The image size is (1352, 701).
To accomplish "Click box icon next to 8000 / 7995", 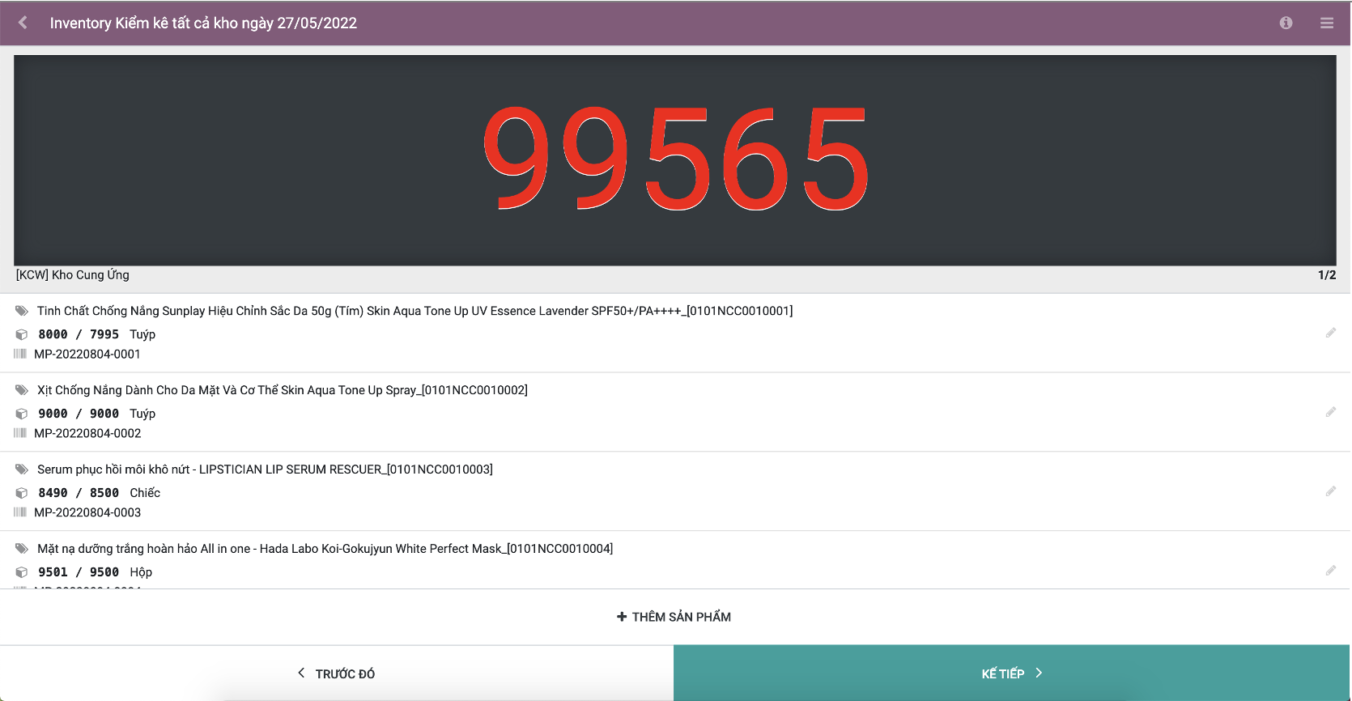I will (22, 334).
